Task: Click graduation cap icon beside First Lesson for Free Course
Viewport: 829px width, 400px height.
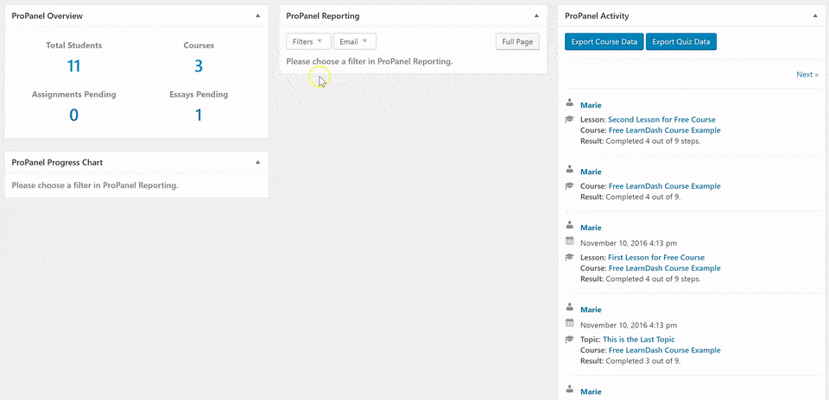Action: [569, 257]
